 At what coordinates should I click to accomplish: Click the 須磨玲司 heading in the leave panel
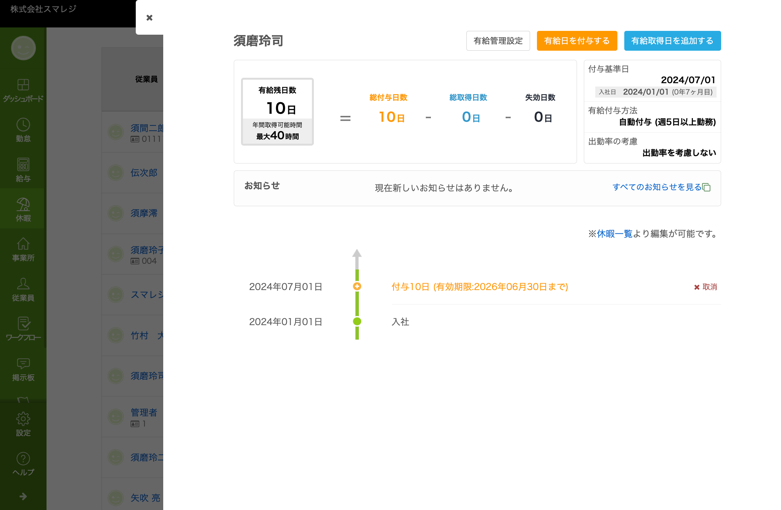[258, 41]
